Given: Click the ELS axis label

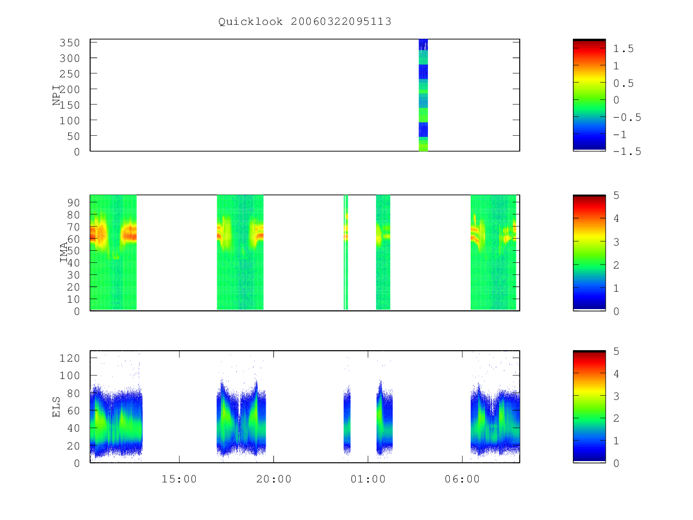Looking at the screenshot, I should [x=57, y=407].
